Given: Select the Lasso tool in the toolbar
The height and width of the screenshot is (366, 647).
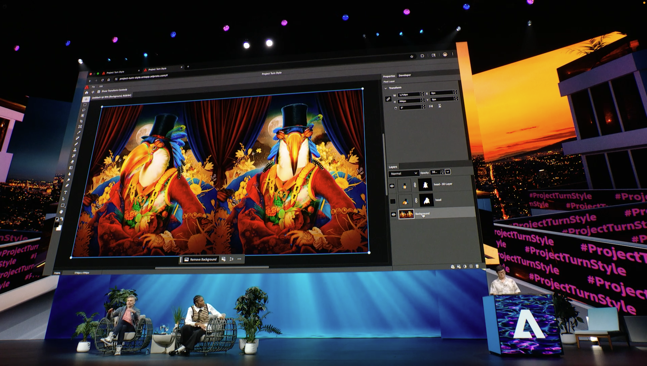Looking at the screenshot, I should 84,110.
